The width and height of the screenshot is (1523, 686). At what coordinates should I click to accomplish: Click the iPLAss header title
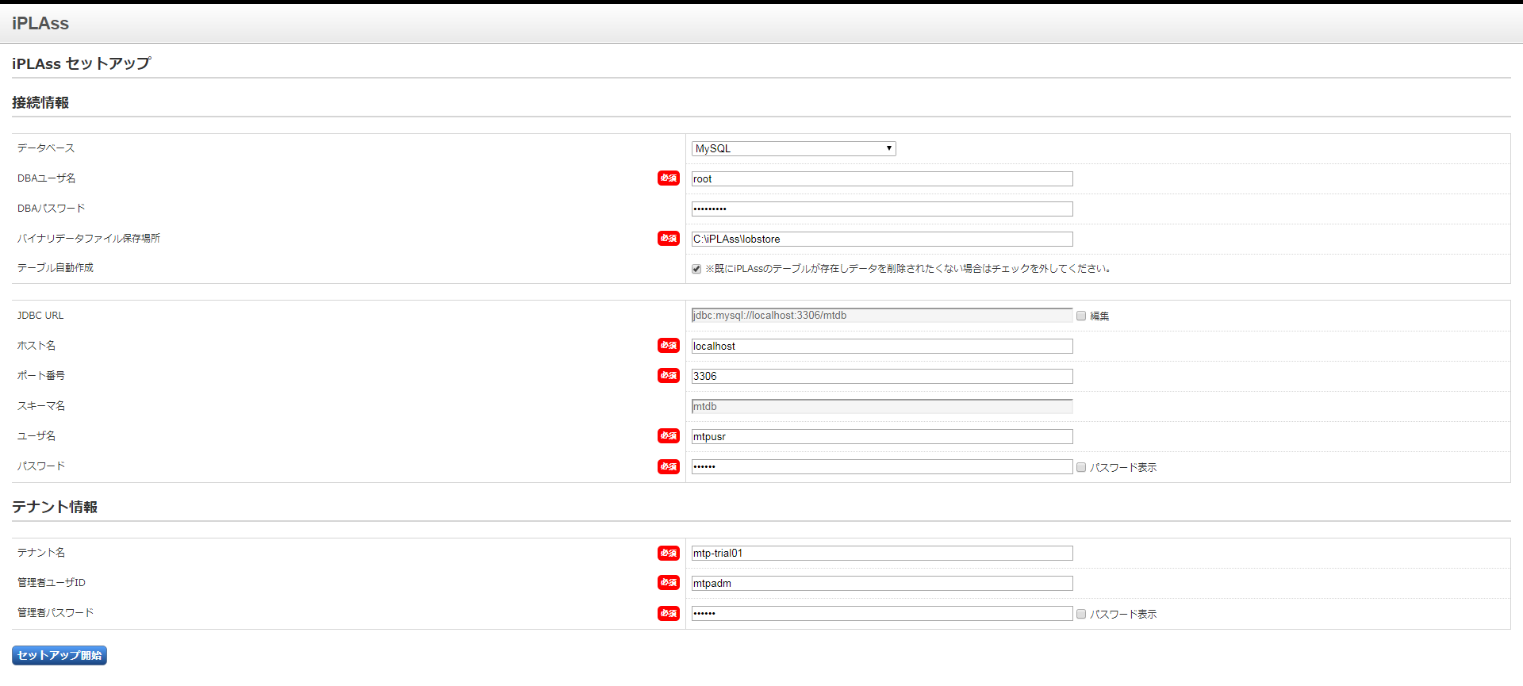tap(40, 24)
